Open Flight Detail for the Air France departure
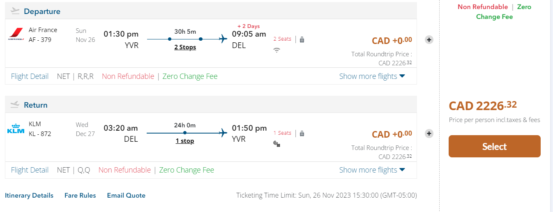 pyautogui.click(x=30, y=76)
